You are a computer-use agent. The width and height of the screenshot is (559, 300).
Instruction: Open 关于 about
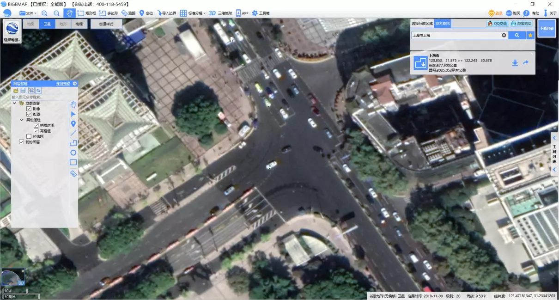[x=550, y=13]
